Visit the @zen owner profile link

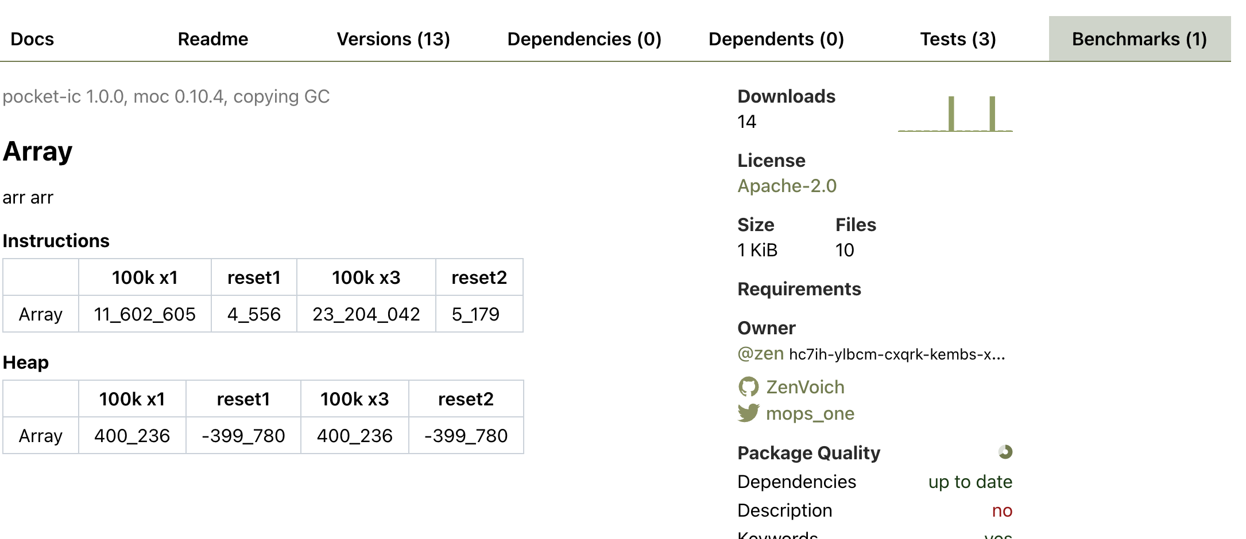pos(760,354)
